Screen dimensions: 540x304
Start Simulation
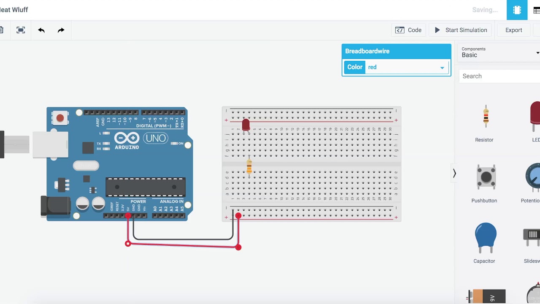coord(461,30)
